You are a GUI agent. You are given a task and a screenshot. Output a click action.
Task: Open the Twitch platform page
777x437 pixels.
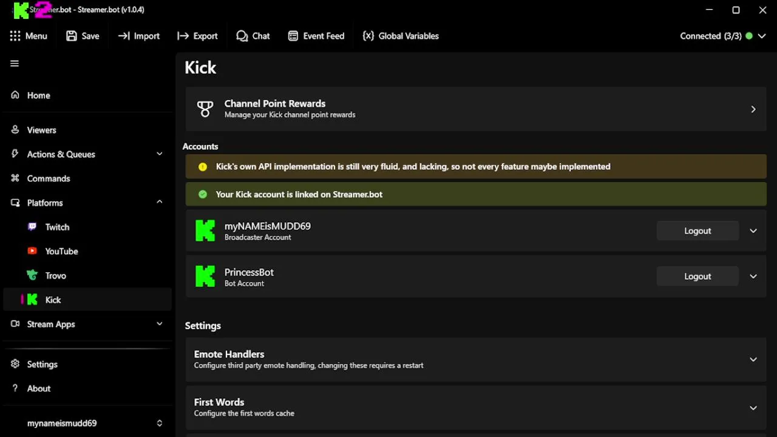(57, 227)
